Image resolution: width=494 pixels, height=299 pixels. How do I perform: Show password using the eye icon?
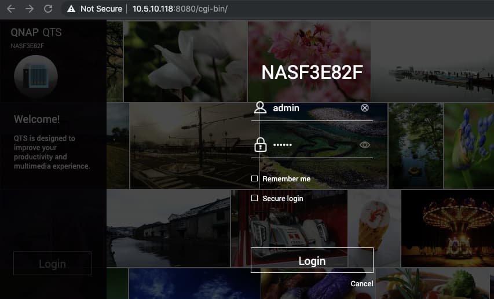[x=364, y=145]
